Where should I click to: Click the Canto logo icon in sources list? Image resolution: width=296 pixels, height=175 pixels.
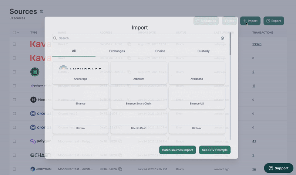tap(35, 72)
